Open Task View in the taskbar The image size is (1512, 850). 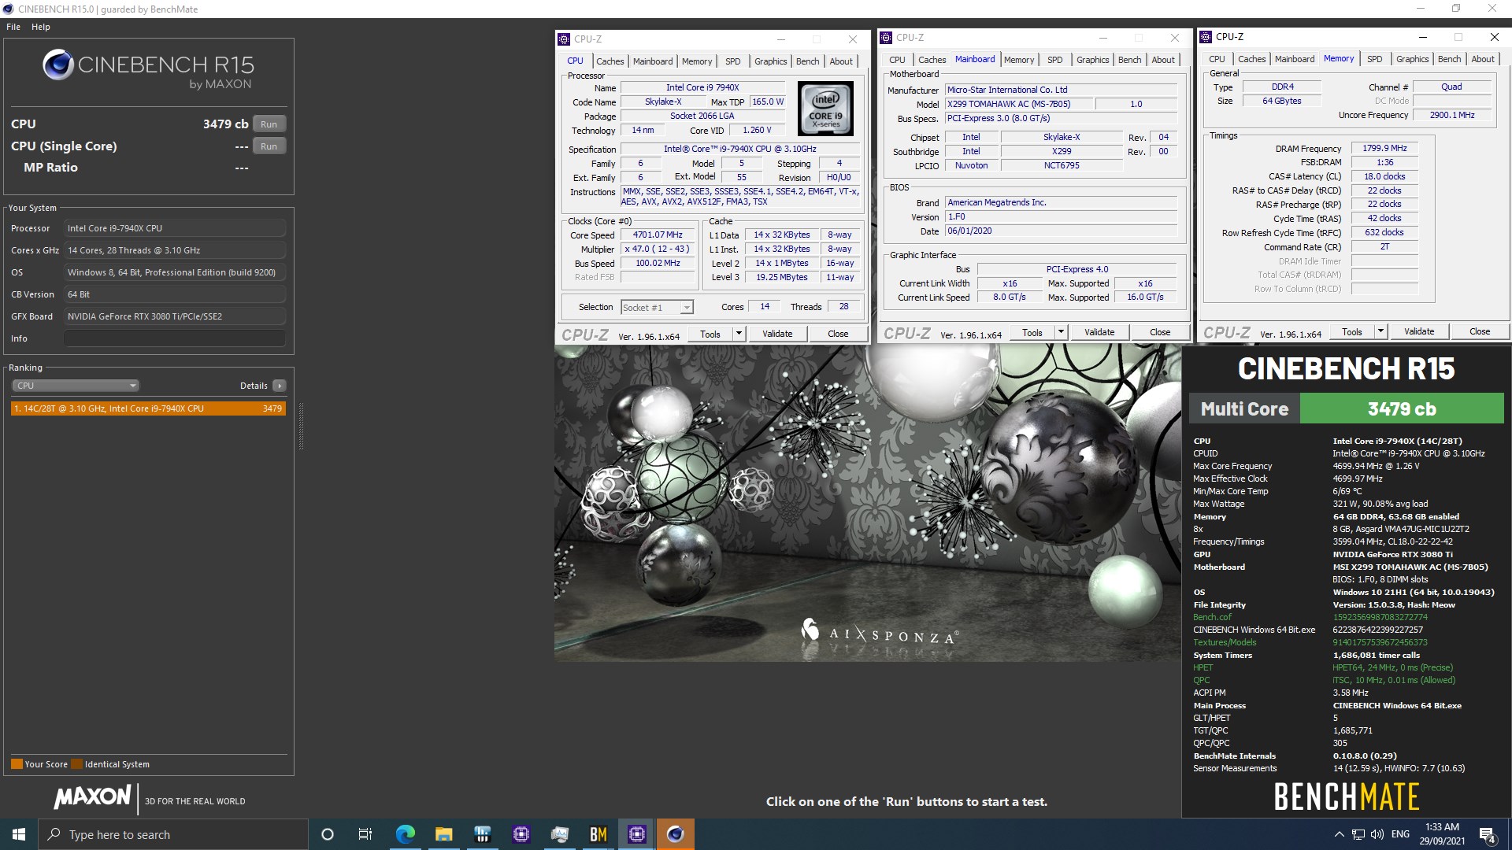tap(365, 834)
